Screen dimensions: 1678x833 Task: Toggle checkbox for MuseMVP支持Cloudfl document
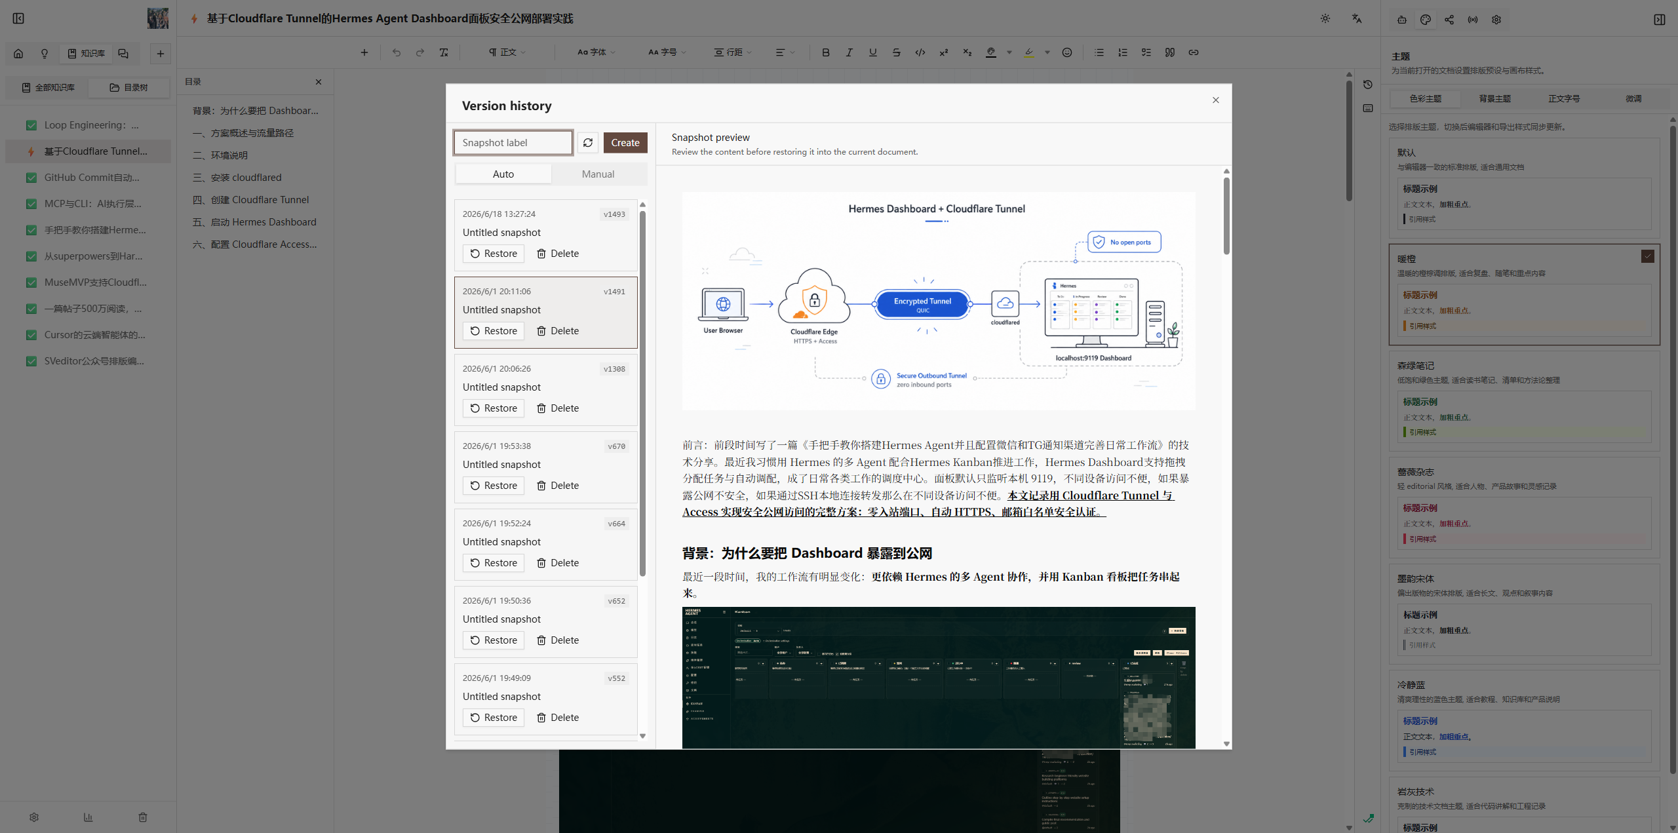31,282
